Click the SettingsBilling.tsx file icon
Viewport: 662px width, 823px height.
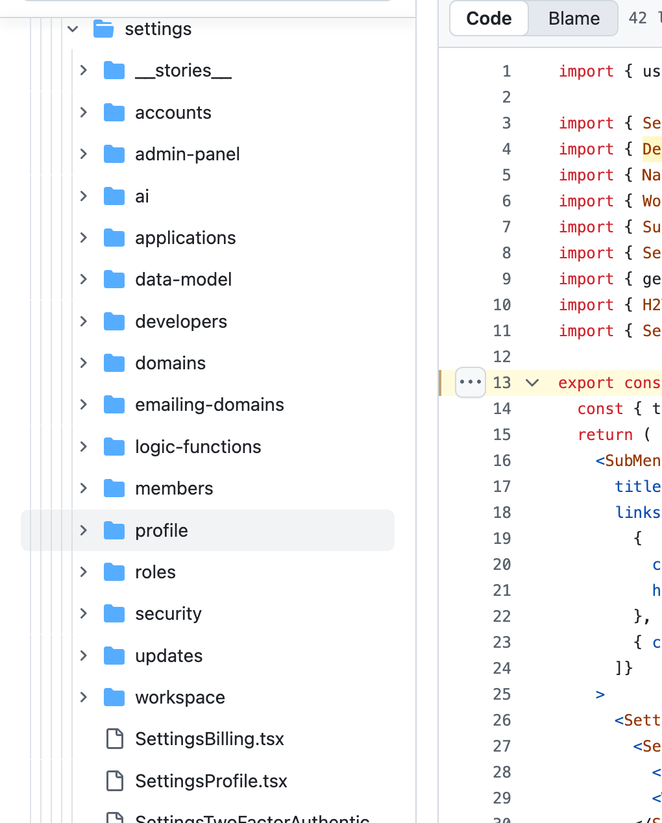(115, 739)
